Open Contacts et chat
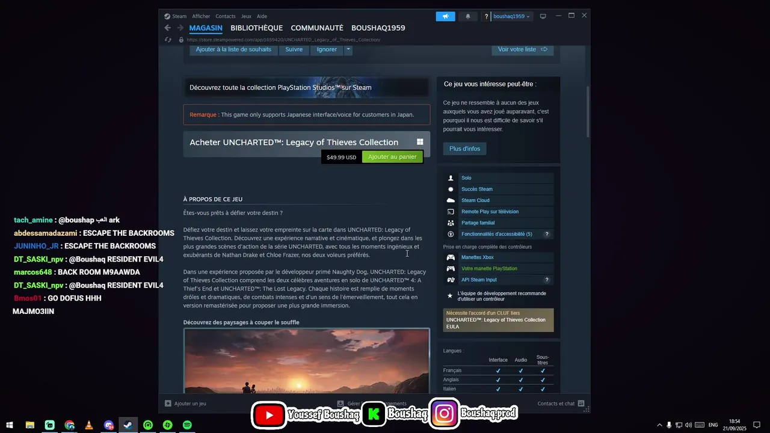This screenshot has height=433, width=770. (x=561, y=404)
